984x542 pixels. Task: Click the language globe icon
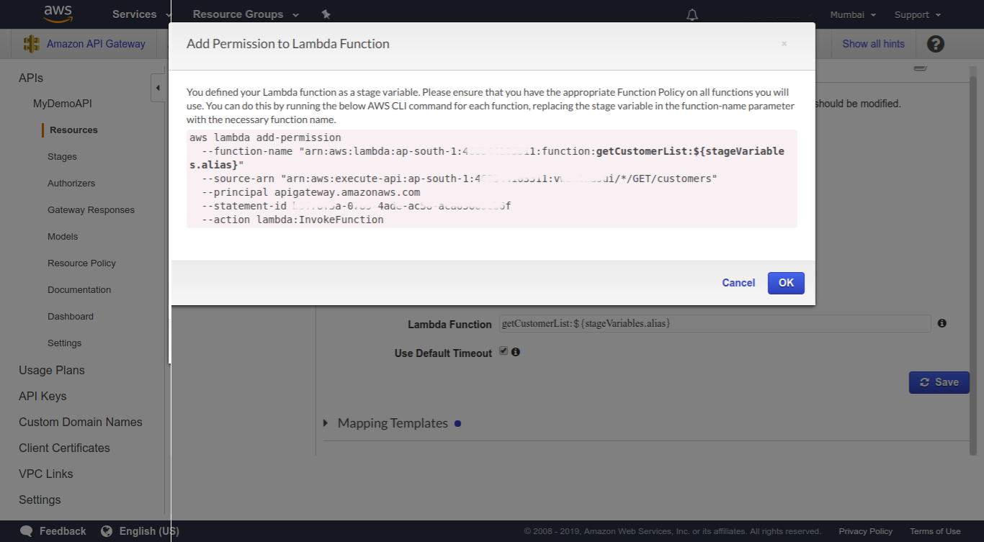(107, 531)
